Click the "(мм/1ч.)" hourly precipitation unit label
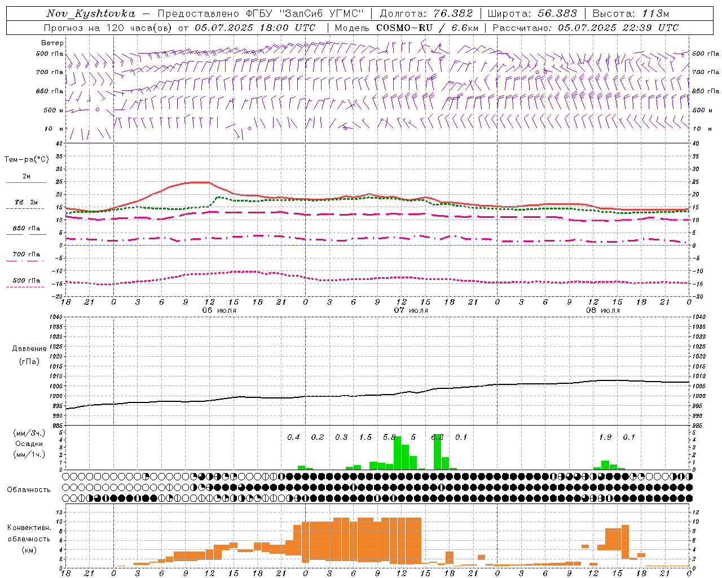722x578 pixels. pos(29,454)
